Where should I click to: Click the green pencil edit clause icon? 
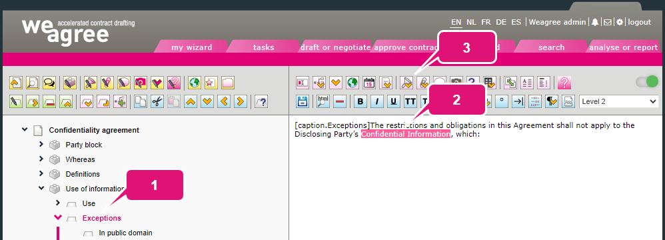16,102
